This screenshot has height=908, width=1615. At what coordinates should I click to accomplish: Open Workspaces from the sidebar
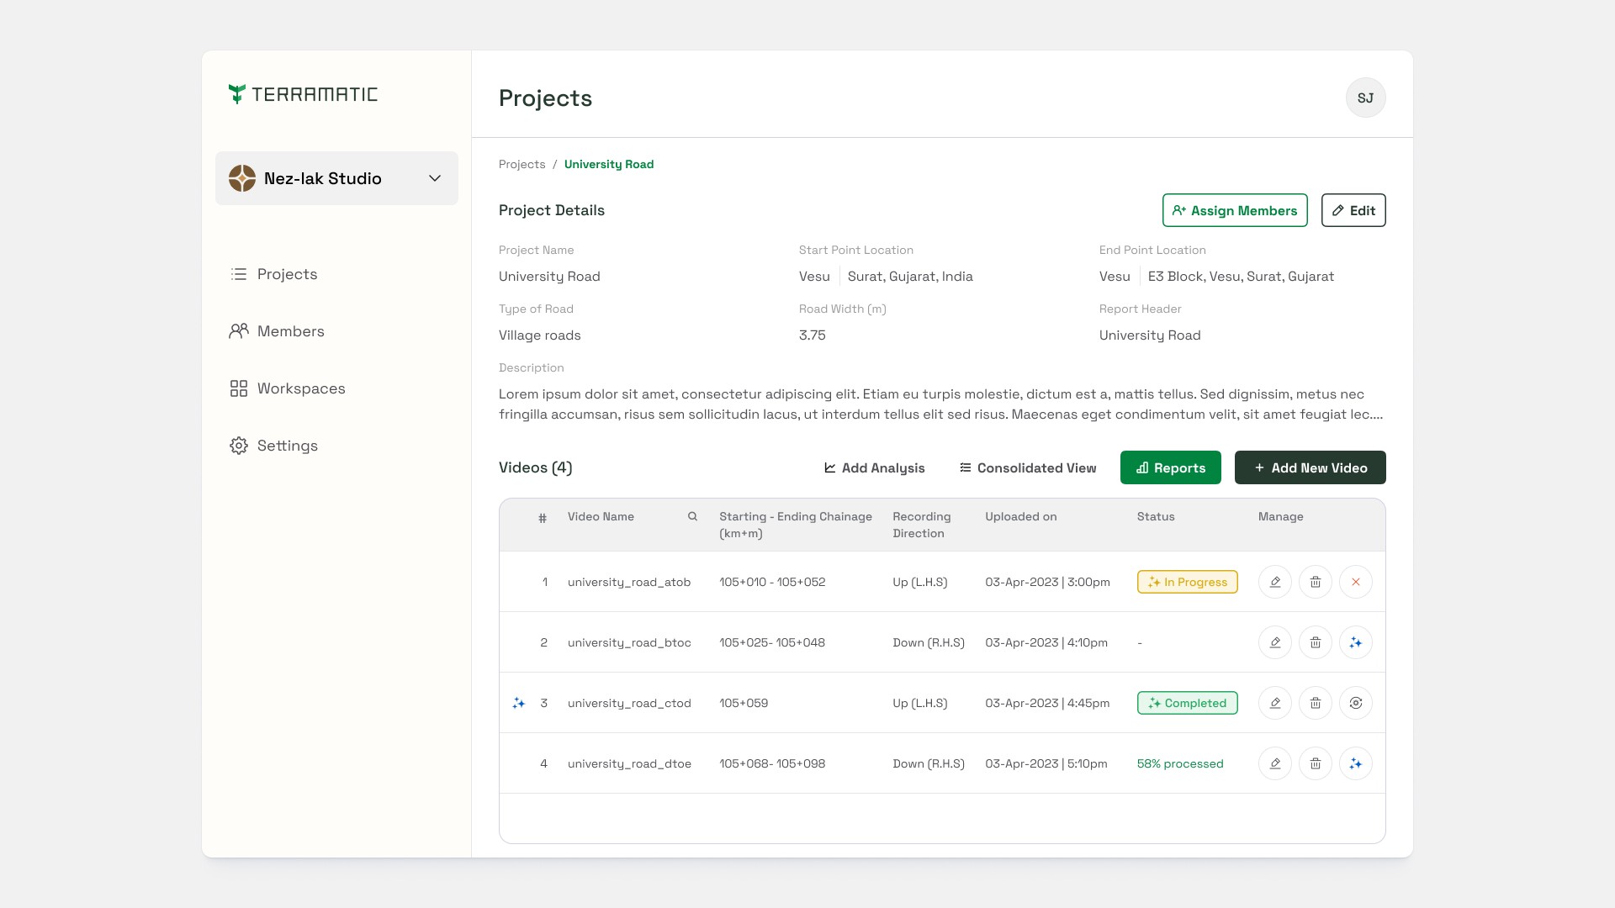click(288, 388)
